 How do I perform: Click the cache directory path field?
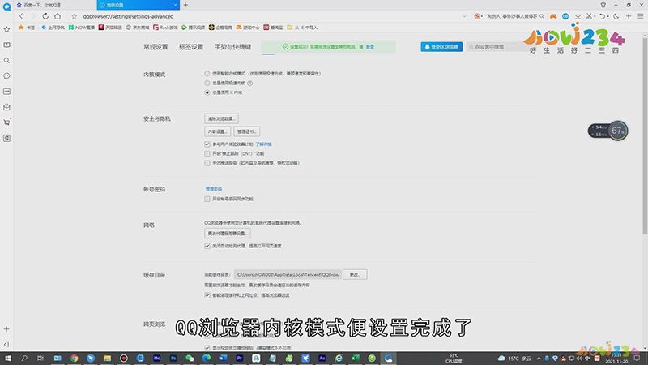[x=288, y=274]
